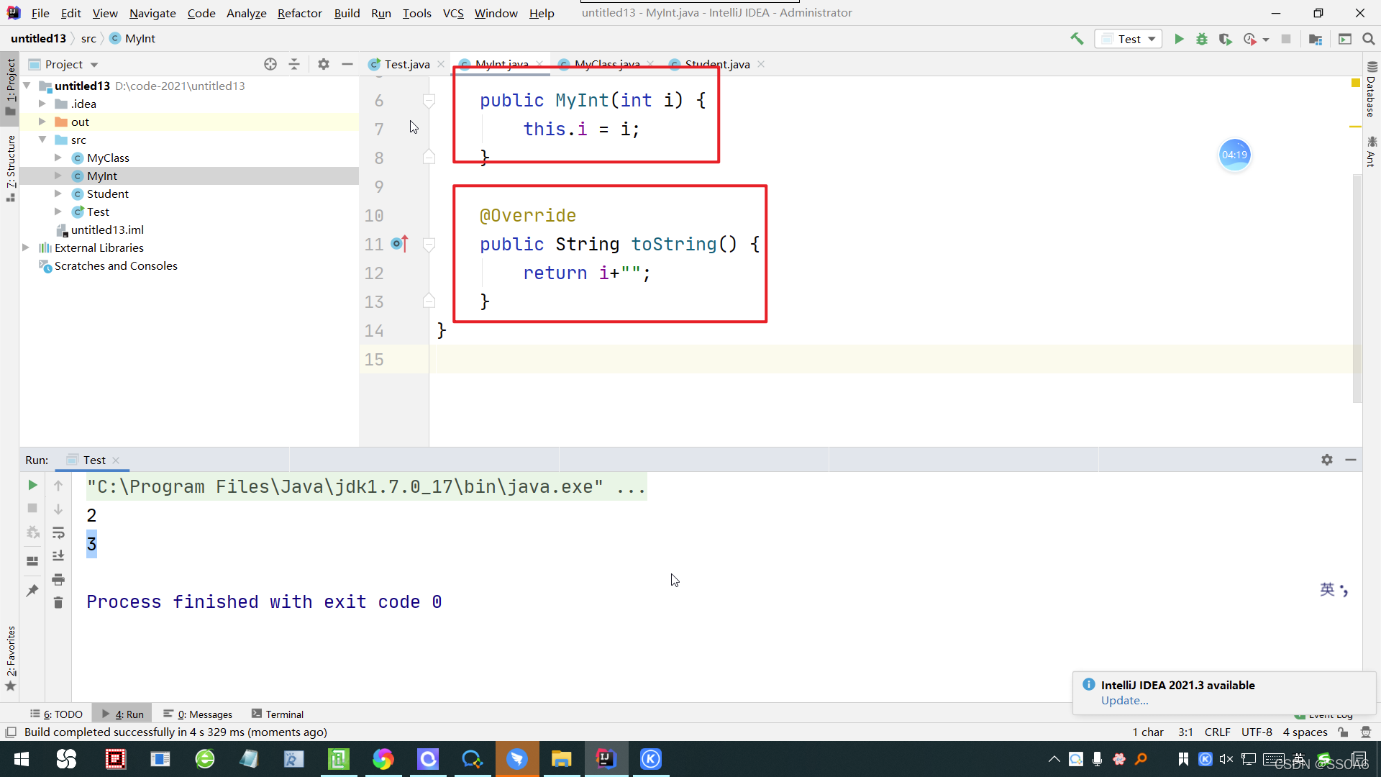This screenshot has height=777, width=1381.
Task: Switch to the MyClass.java editor tab
Action: tap(606, 64)
